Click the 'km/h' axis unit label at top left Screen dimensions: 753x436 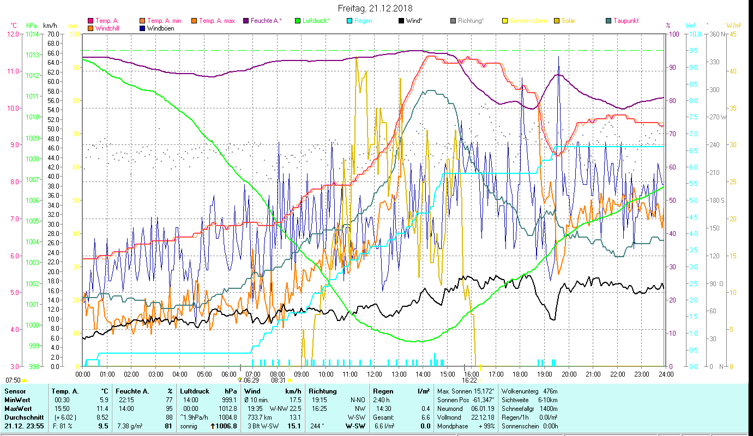(x=50, y=26)
